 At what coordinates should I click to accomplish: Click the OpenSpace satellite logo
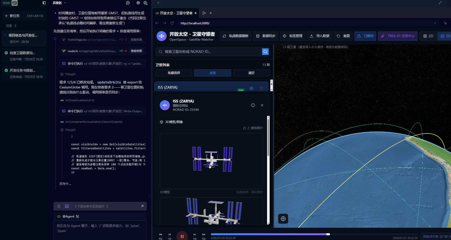pos(162,36)
